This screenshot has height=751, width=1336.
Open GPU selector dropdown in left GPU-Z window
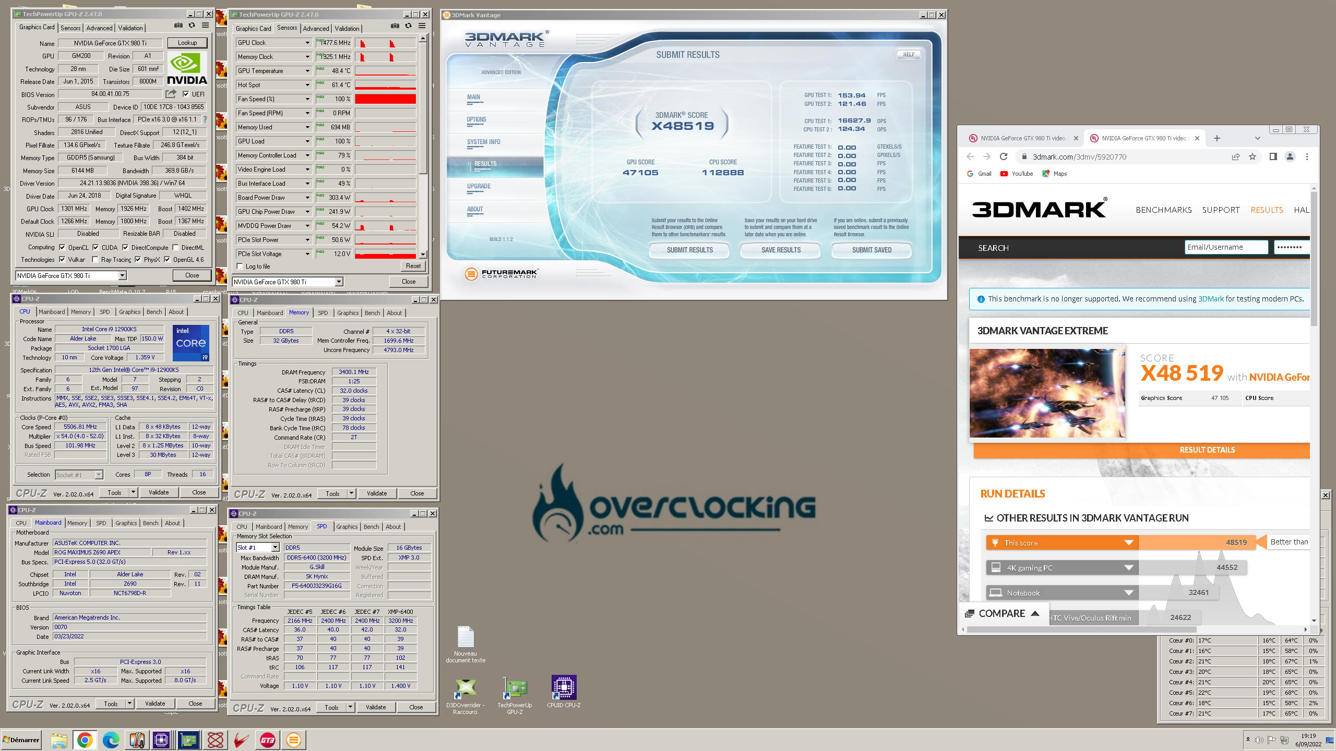[122, 275]
